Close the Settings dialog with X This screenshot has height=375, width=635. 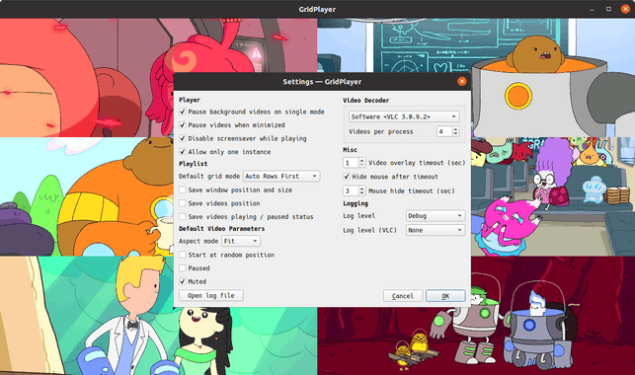point(461,81)
